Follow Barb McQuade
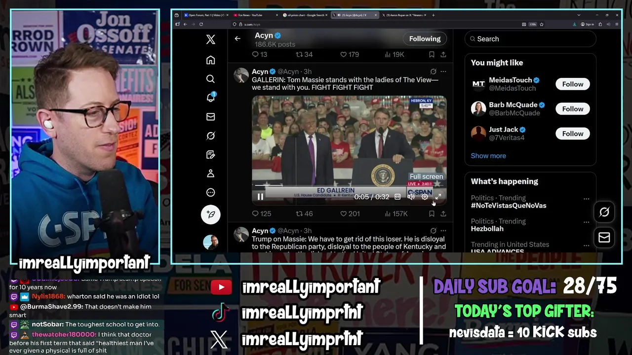This screenshot has width=632, height=355. 572,109
